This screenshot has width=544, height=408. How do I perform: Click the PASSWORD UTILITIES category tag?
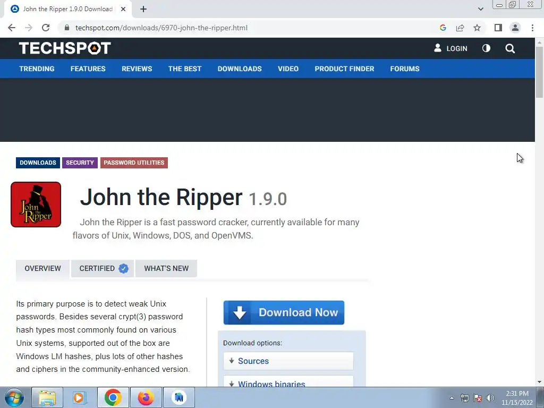tap(134, 163)
